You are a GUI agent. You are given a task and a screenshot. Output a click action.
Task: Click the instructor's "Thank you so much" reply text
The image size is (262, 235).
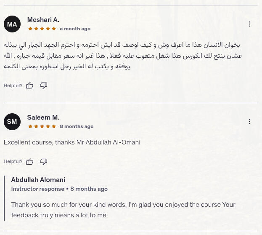[123, 210]
